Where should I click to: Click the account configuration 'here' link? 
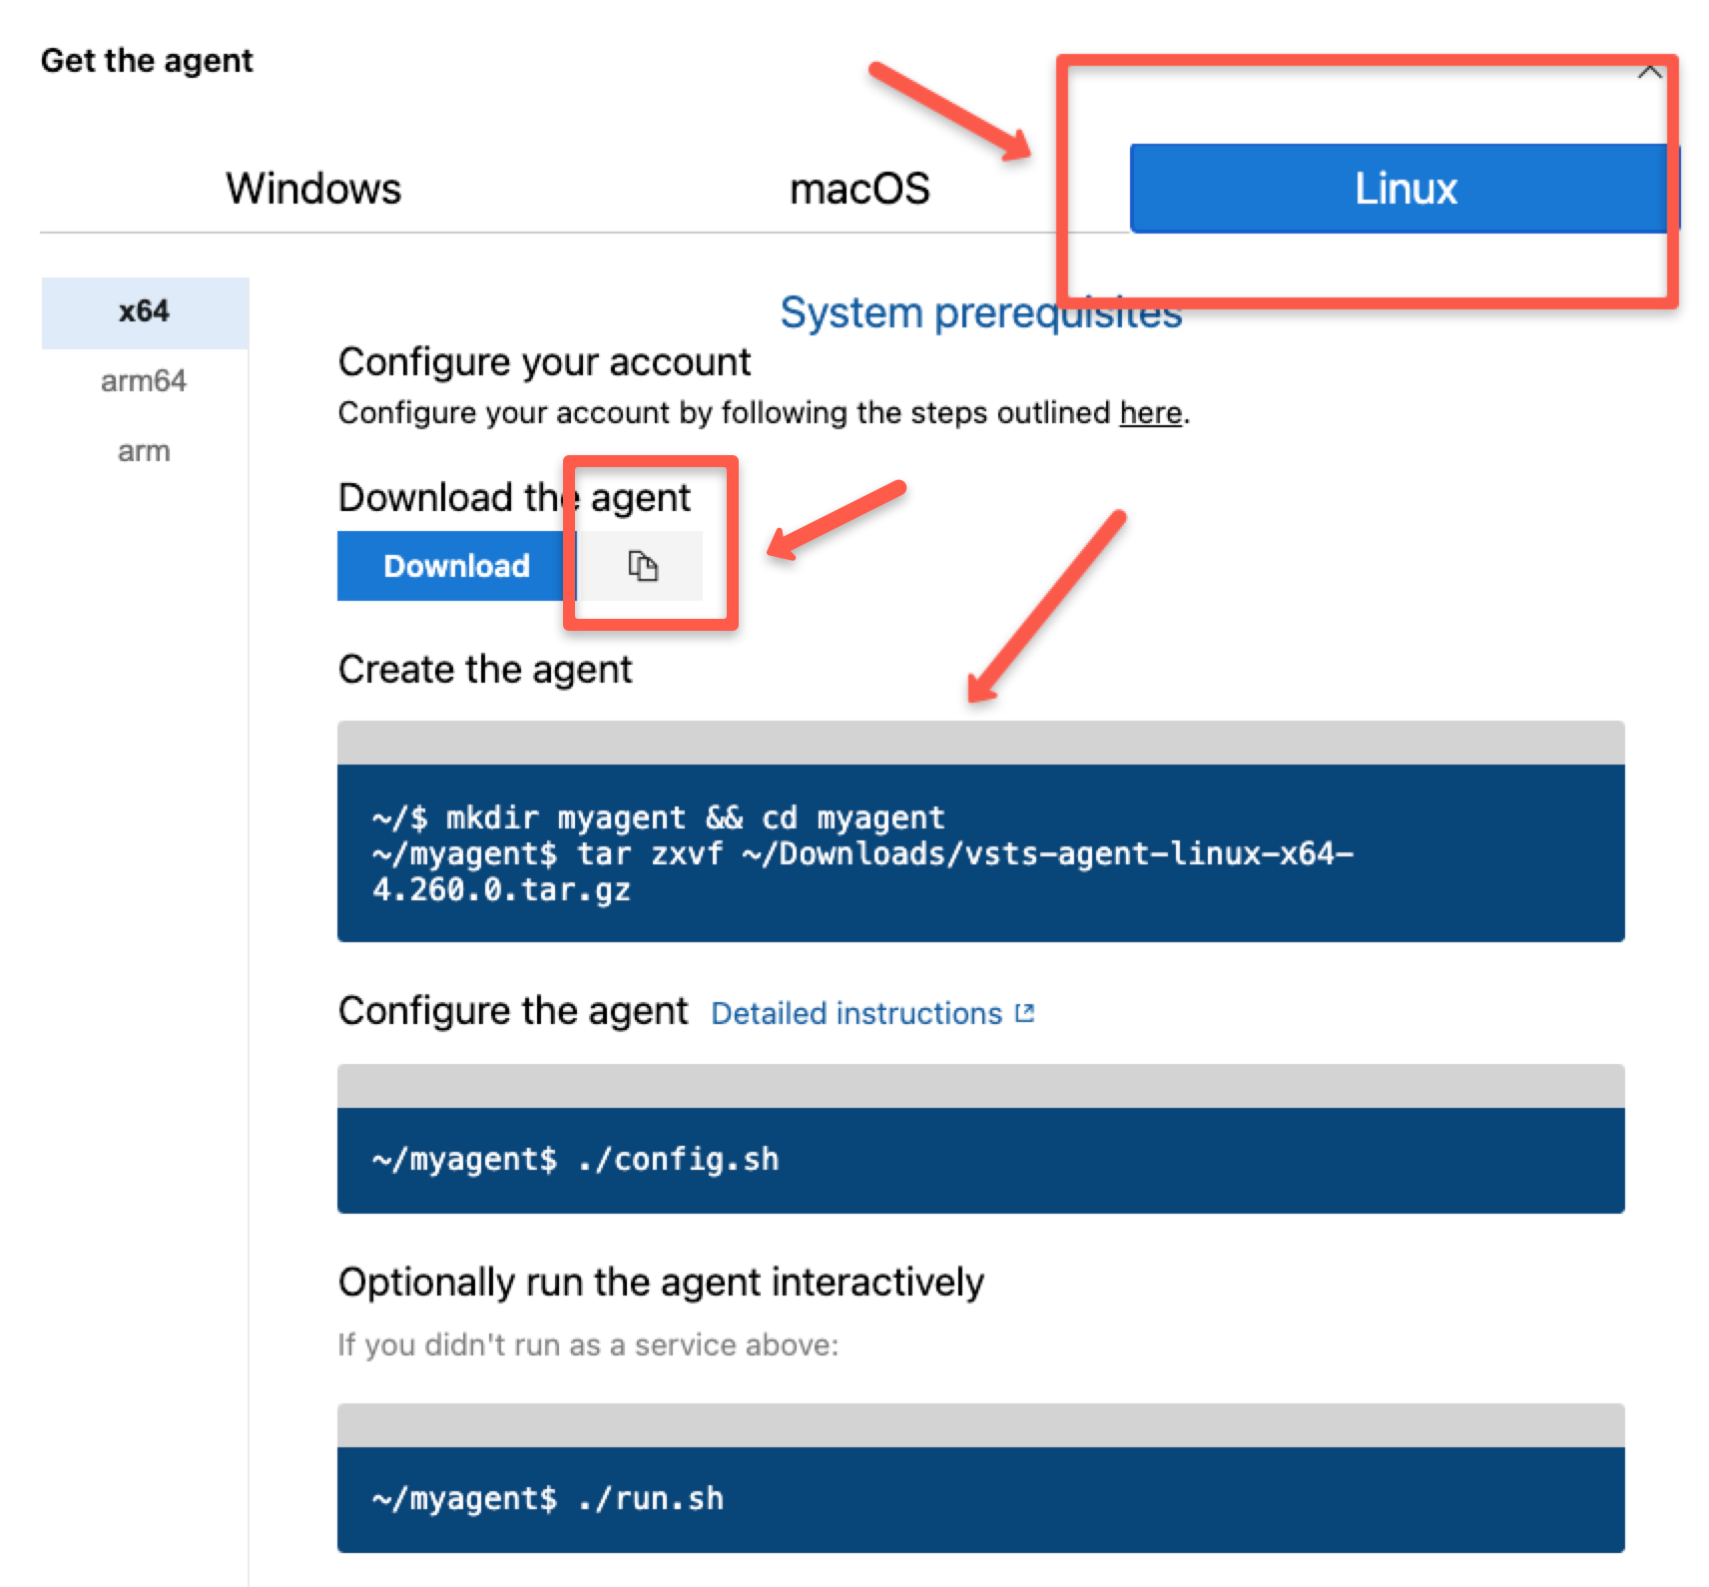(x=1149, y=412)
